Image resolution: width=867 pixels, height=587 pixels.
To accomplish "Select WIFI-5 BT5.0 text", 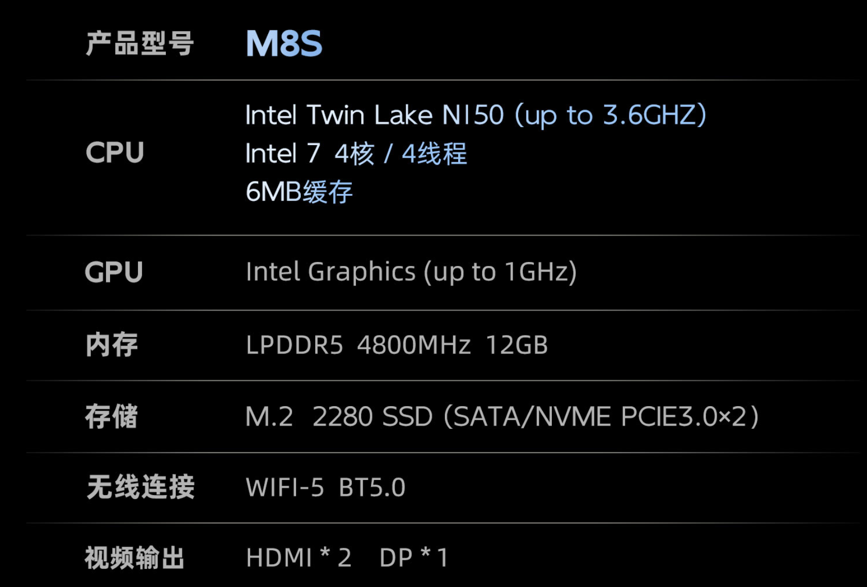I will 326,487.
